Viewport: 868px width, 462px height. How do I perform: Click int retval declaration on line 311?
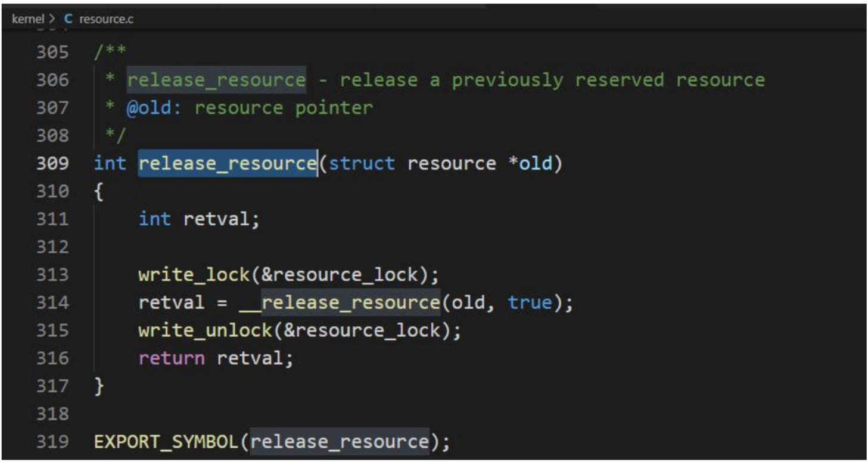click(200, 219)
